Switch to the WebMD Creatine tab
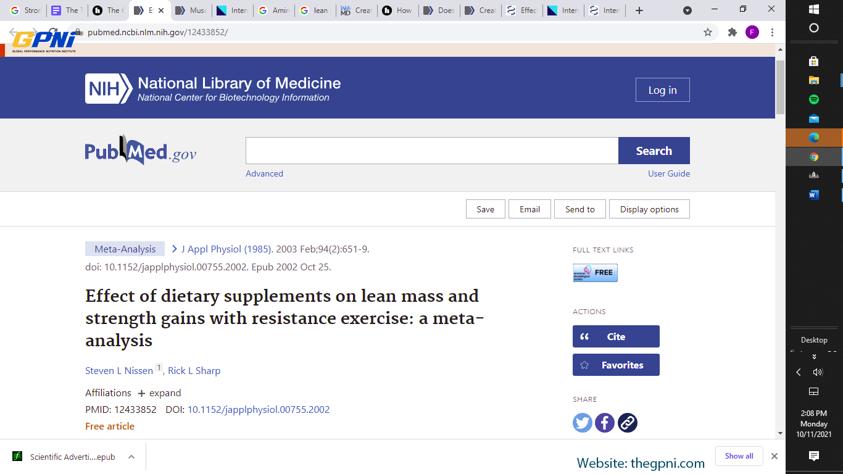 pos(356,10)
